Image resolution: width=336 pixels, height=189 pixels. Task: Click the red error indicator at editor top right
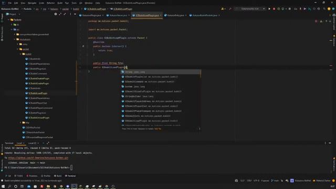coord(316,21)
